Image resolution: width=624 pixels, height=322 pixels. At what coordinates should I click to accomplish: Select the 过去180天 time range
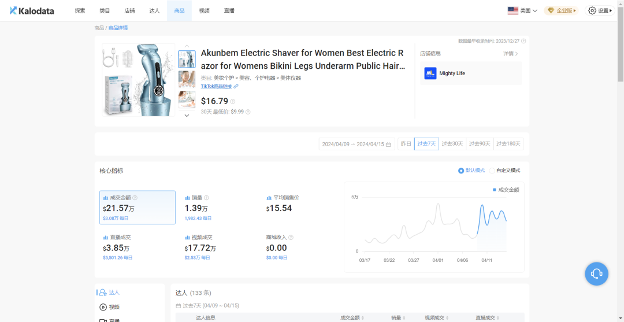tap(508, 144)
